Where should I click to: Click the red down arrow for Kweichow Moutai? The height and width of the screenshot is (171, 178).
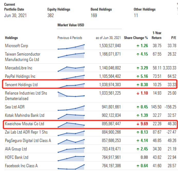pyautogui.click(x=138, y=124)
